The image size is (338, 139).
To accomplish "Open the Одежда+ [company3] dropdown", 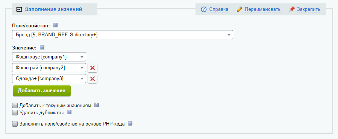I will pos(49,79).
